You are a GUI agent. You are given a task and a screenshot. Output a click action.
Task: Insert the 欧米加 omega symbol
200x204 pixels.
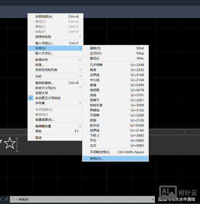(116, 125)
